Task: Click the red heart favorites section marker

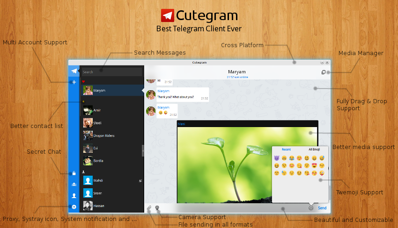Action: [83, 82]
